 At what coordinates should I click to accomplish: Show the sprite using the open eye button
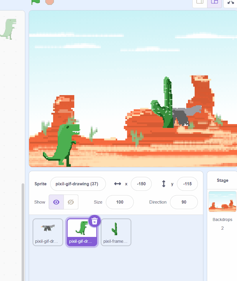coord(56,202)
